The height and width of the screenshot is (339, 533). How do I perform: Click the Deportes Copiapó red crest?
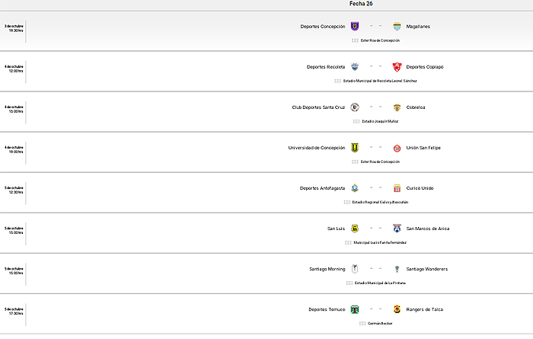point(397,66)
